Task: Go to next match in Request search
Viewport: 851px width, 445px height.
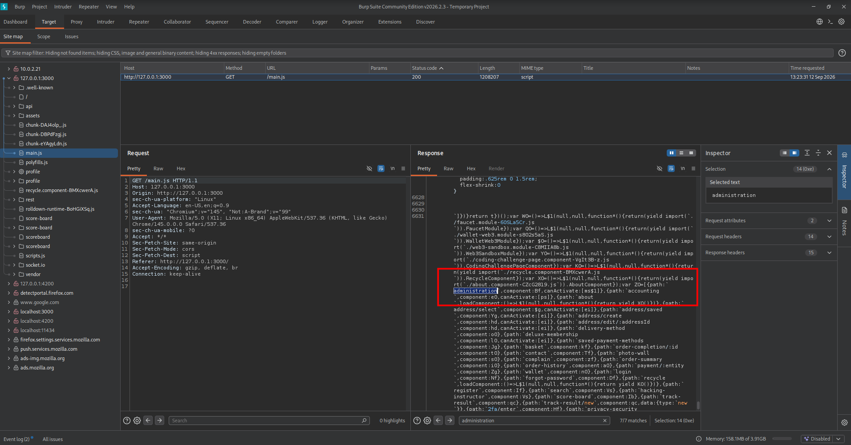Action: click(x=160, y=421)
